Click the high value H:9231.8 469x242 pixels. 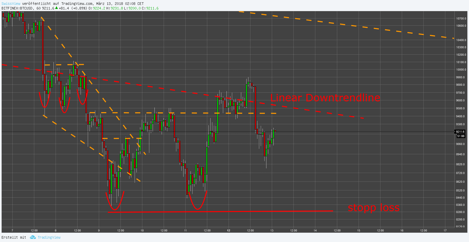(115, 8)
